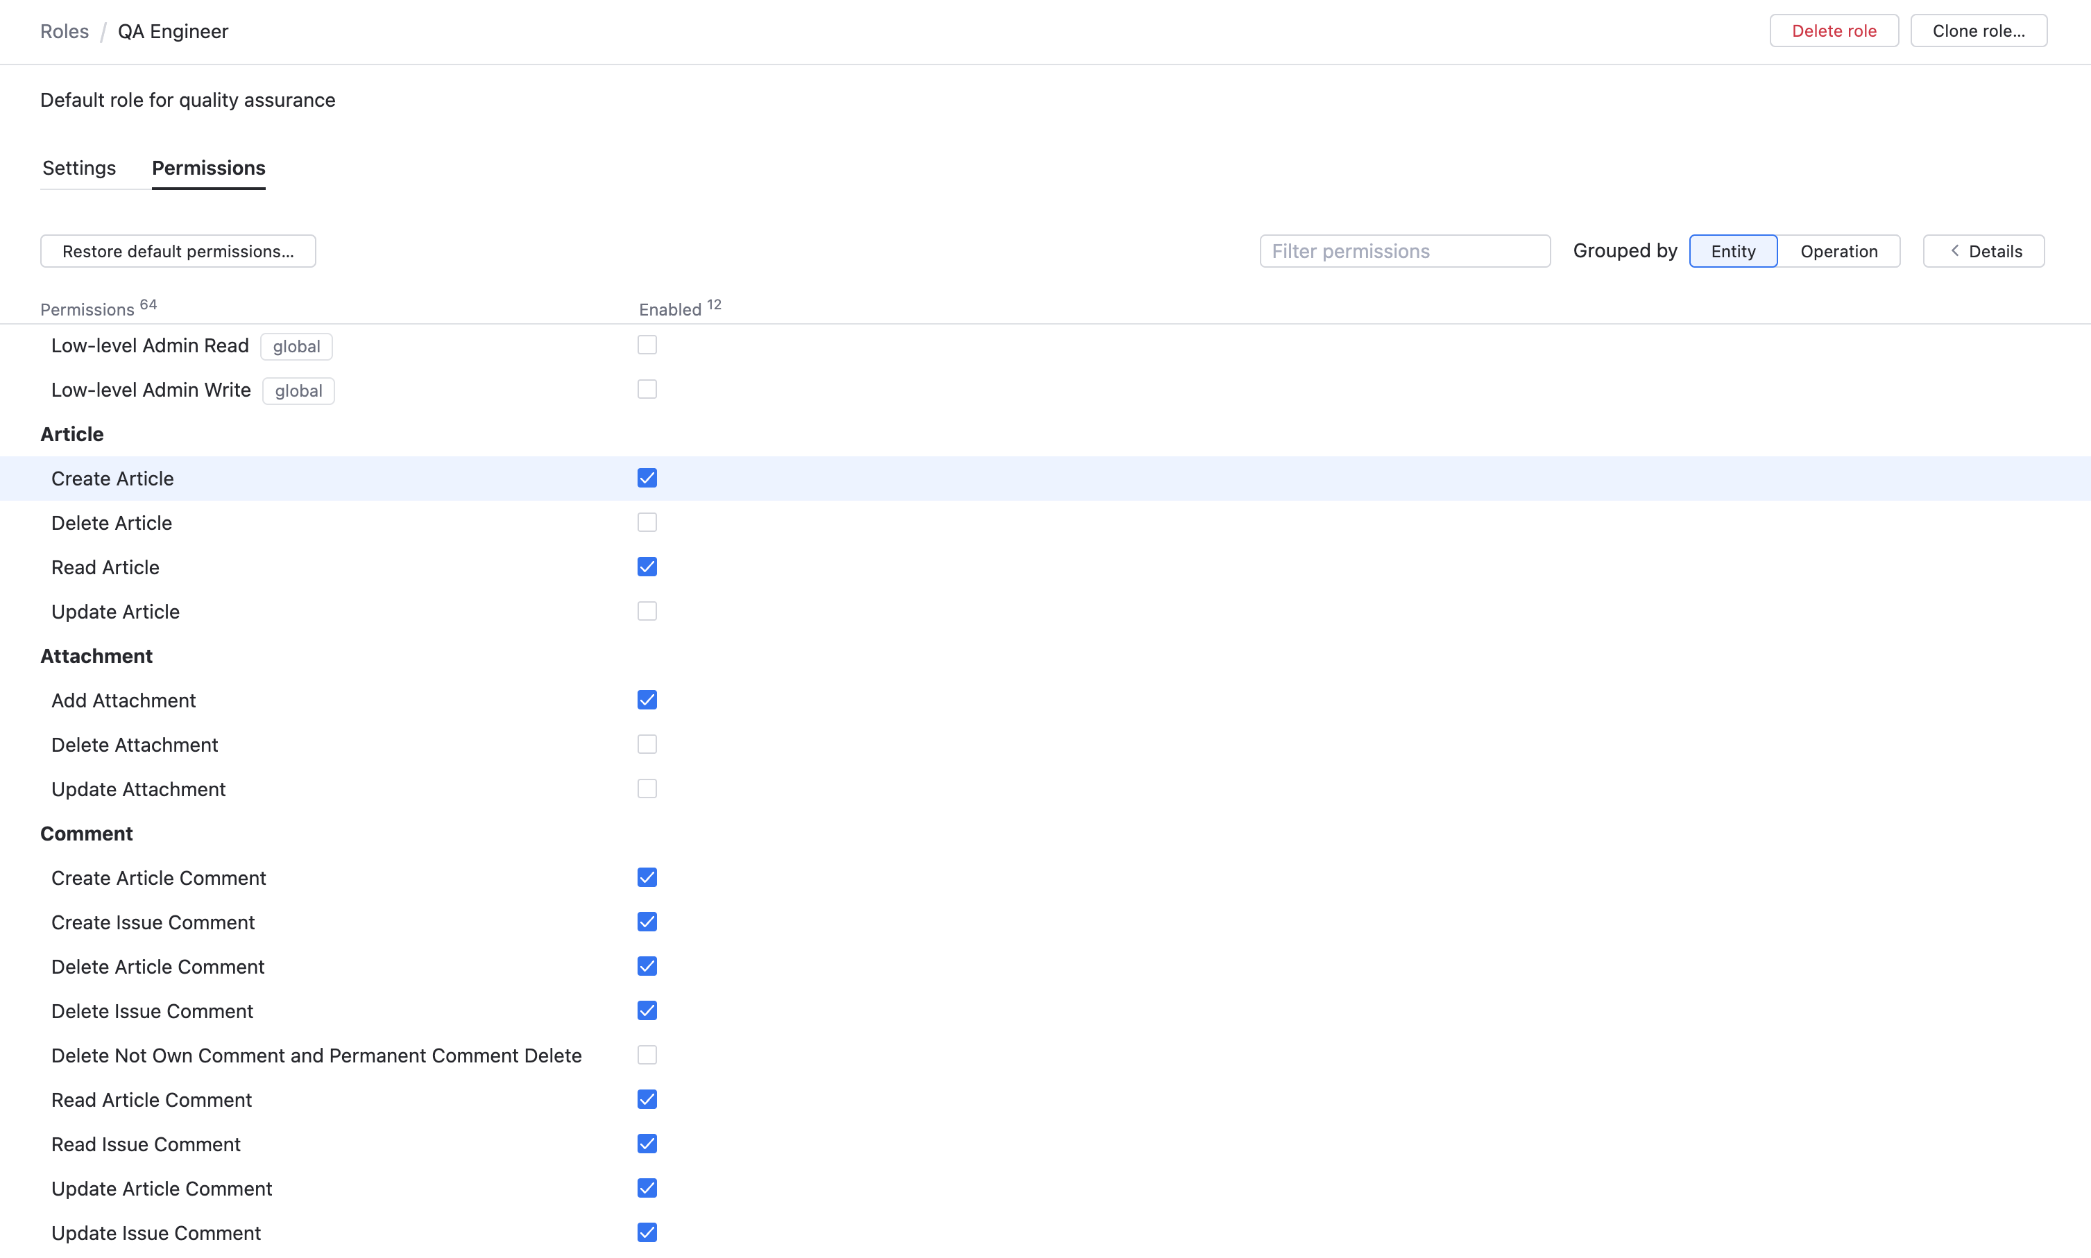
Task: Disable the Update Issue Comment permission
Action: tap(647, 1232)
